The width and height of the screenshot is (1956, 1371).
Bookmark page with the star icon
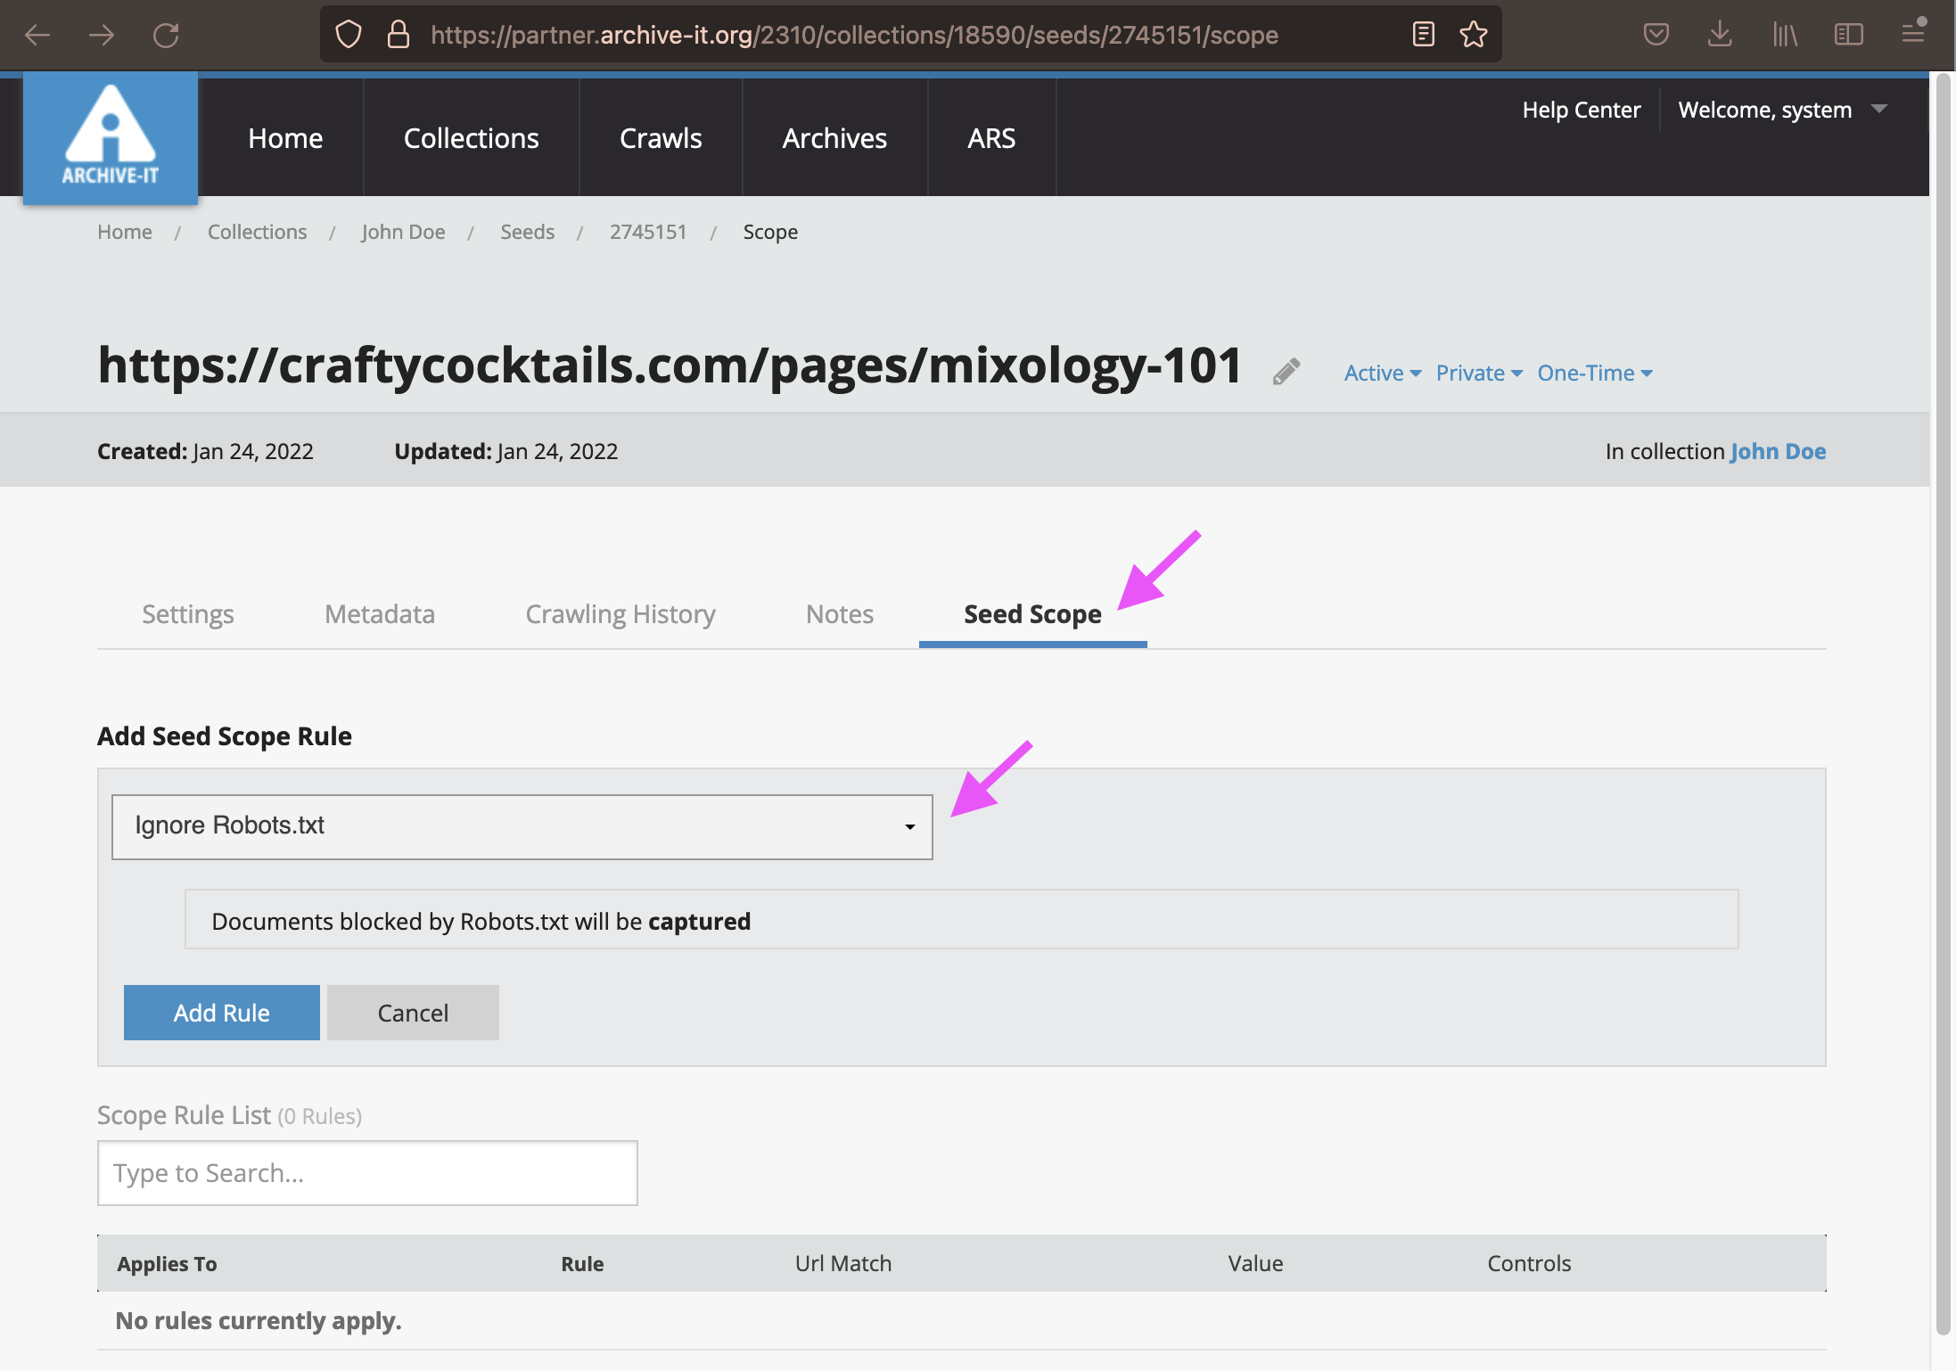1473,35
